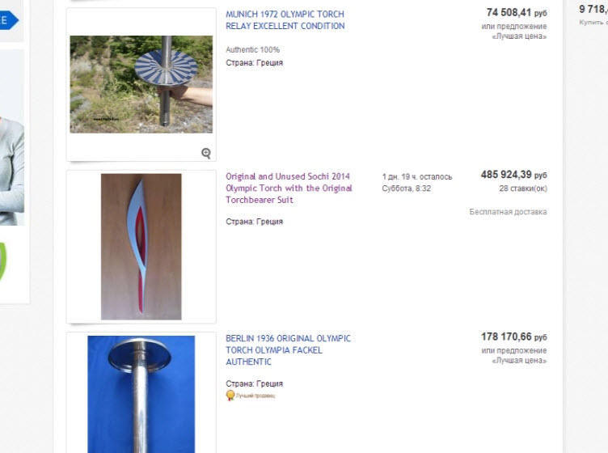This screenshot has width=608, height=453.
Task: Open the Munich 1972 Olympic Torch listing title
Action: [x=285, y=20]
